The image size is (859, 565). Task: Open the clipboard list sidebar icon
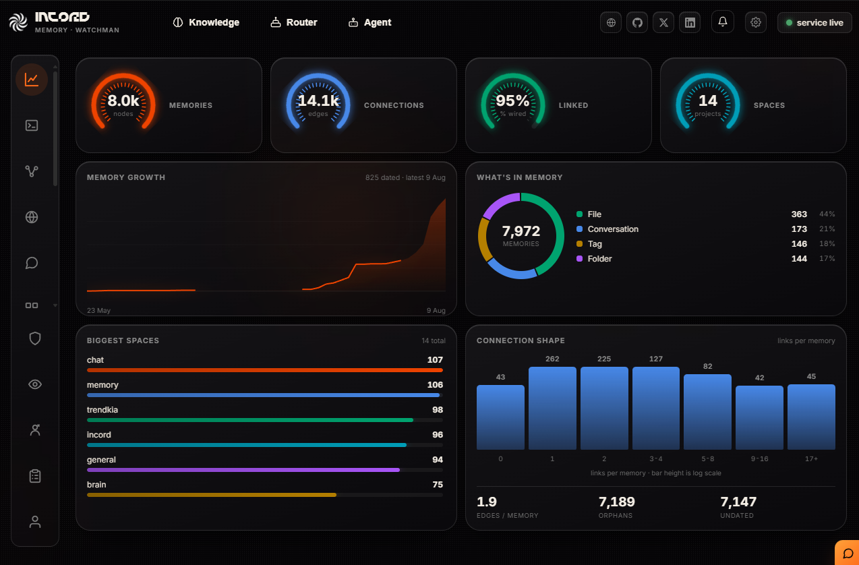35,476
